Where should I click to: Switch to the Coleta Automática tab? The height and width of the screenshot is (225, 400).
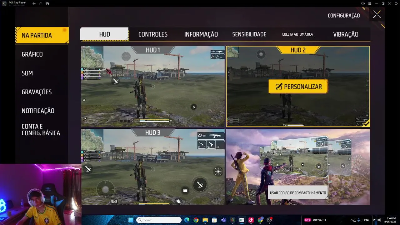click(x=297, y=34)
